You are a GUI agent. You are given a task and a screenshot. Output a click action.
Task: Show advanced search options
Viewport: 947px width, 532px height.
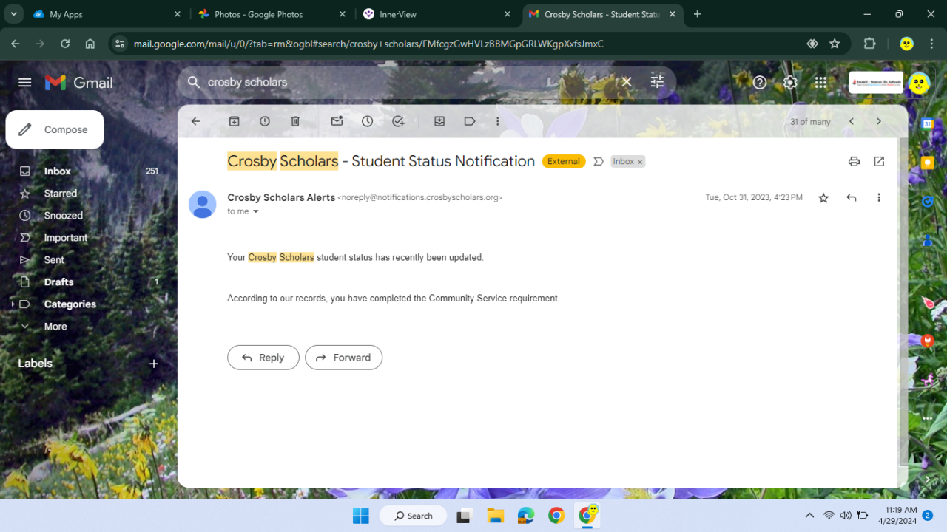tap(657, 82)
